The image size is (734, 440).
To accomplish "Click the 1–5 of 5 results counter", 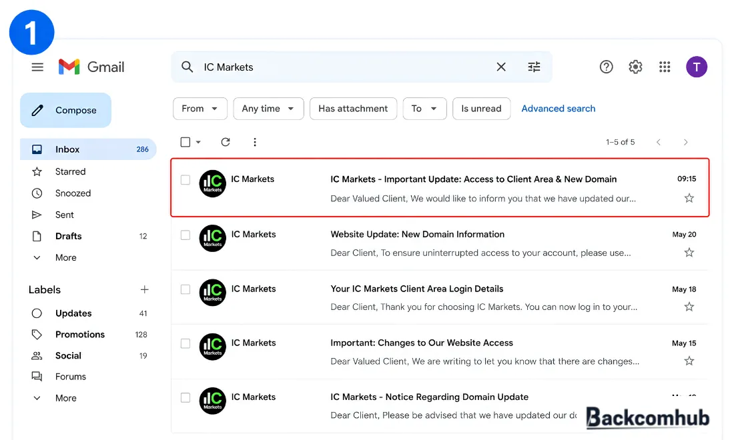I will coord(621,142).
